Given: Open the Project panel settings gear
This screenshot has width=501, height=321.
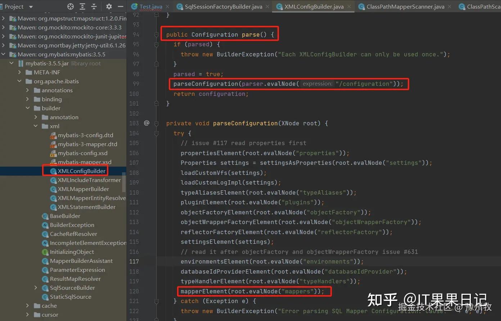Looking at the screenshot, I should pos(108,6).
